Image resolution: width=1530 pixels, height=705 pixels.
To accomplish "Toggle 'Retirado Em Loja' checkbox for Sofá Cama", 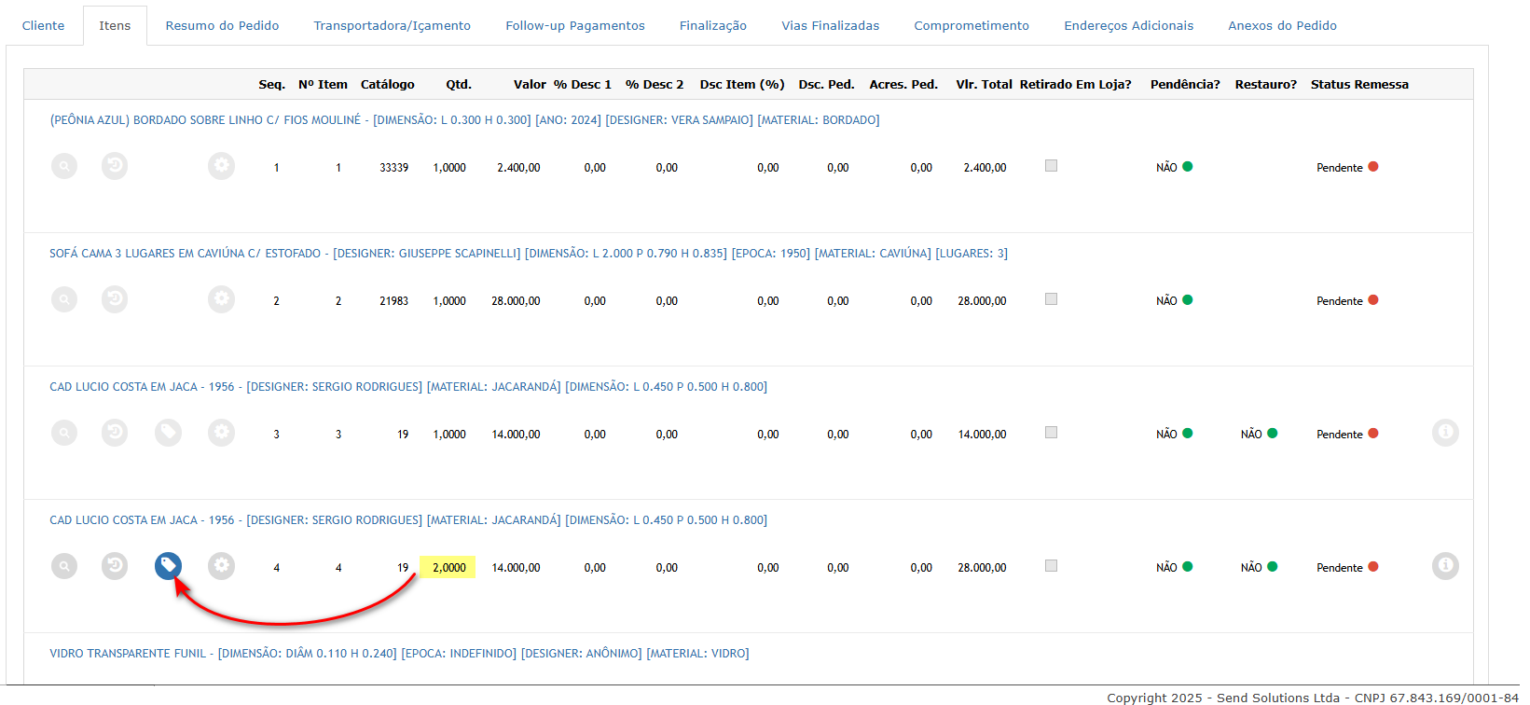I will pos(1051,299).
